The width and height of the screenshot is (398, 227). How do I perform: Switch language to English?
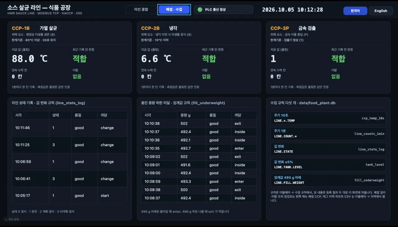pos(381,11)
